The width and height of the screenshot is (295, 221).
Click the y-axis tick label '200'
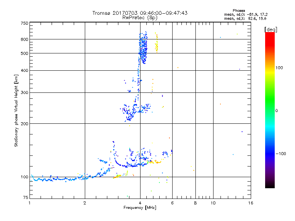click(25, 124)
